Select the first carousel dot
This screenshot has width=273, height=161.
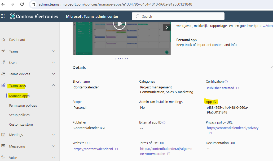coord(116,59)
